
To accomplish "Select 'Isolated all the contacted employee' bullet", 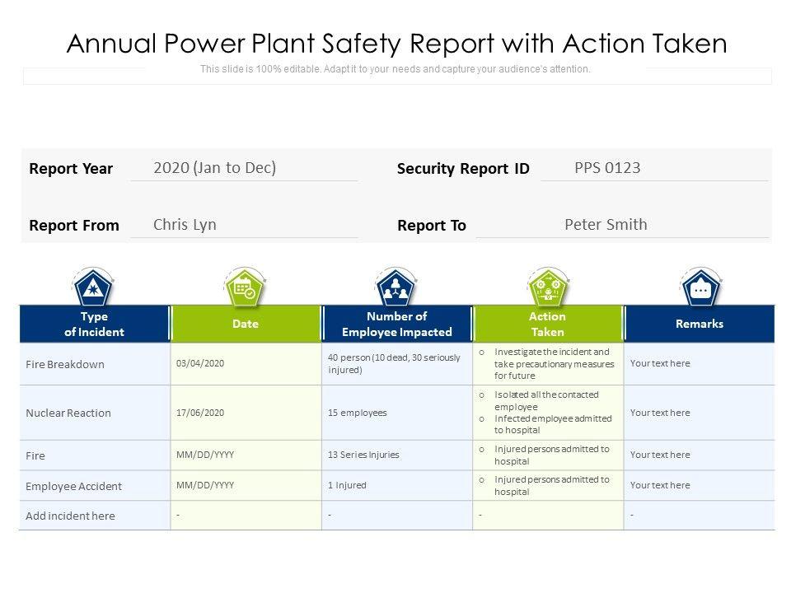I will pyautogui.click(x=540, y=401).
